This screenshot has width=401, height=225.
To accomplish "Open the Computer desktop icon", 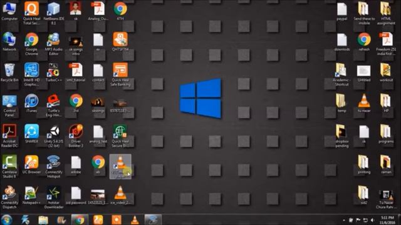I will (9, 11).
